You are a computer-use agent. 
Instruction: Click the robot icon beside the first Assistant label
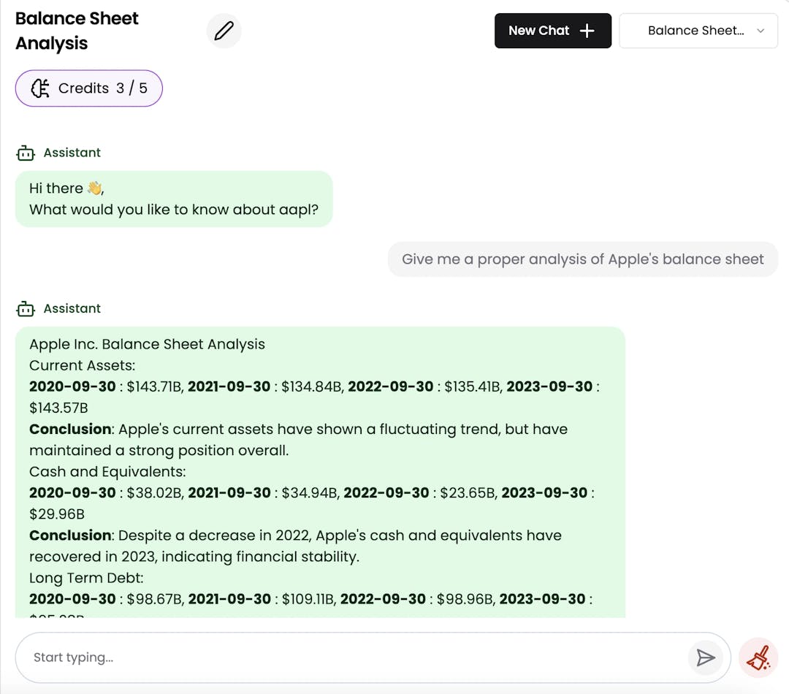pyautogui.click(x=26, y=152)
